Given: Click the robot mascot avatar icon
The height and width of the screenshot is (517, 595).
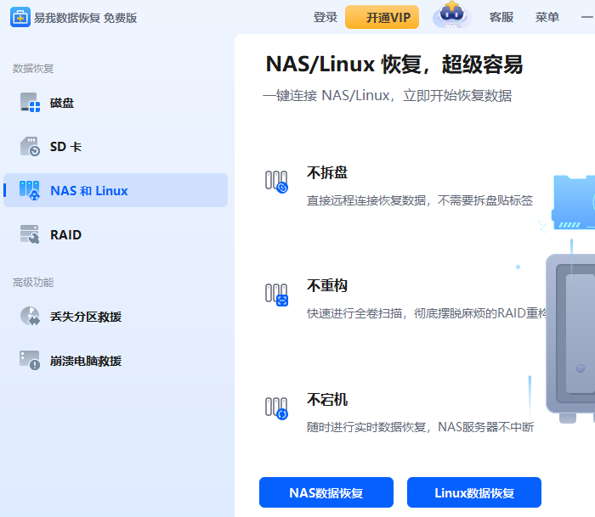Looking at the screenshot, I should click(452, 15).
